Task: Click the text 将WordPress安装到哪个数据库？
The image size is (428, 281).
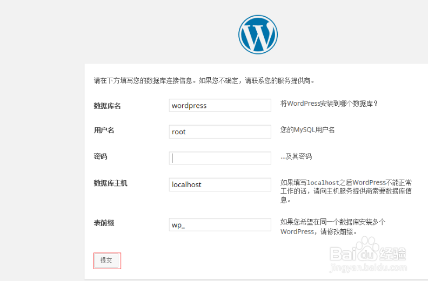Action: pyautogui.click(x=329, y=104)
